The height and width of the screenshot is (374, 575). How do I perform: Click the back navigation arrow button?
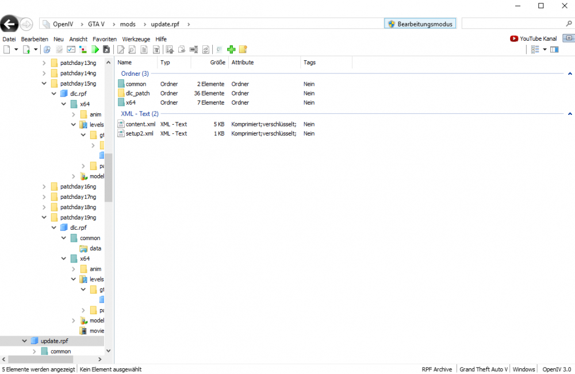10,24
